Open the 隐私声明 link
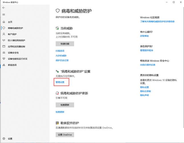The image size is (184, 143). point(144,95)
